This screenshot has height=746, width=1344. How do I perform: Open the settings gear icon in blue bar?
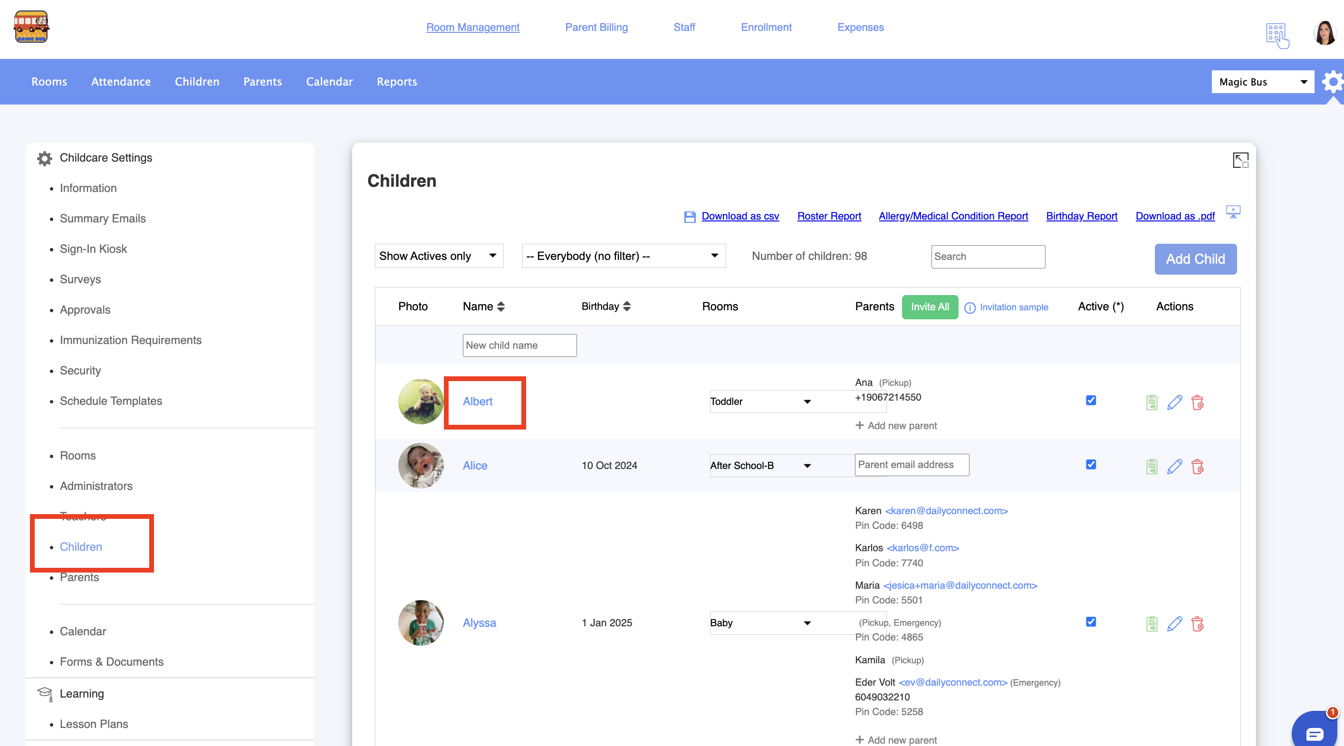click(1333, 82)
